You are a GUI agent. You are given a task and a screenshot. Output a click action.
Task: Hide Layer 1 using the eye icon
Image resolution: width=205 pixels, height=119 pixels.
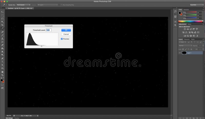(x=180, y=53)
